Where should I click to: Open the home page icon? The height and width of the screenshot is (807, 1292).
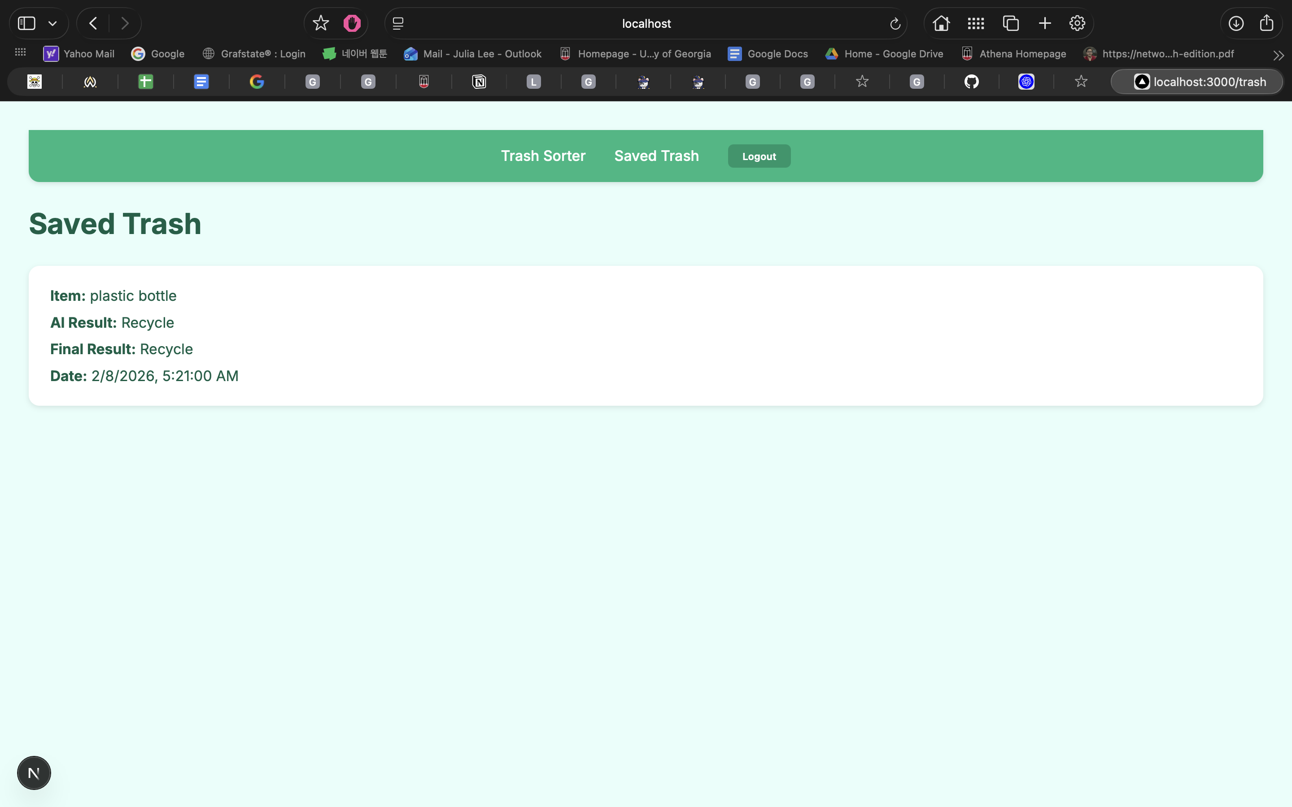[941, 23]
